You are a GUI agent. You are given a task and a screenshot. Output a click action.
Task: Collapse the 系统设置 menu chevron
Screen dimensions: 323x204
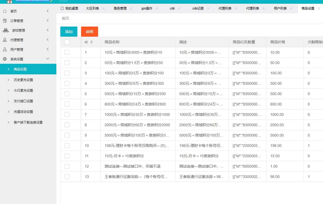coord(47,59)
